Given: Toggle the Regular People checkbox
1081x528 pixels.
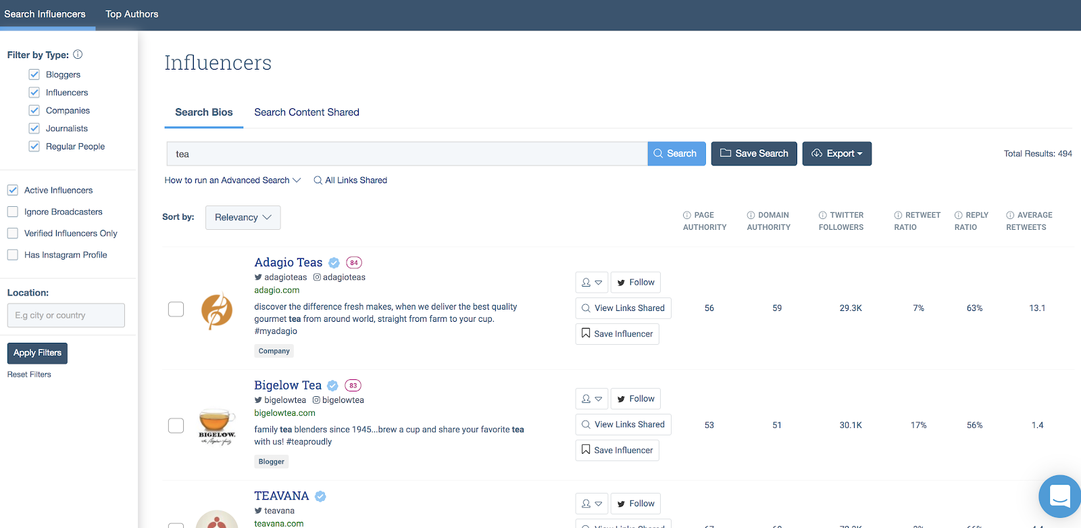Looking at the screenshot, I should click(34, 146).
